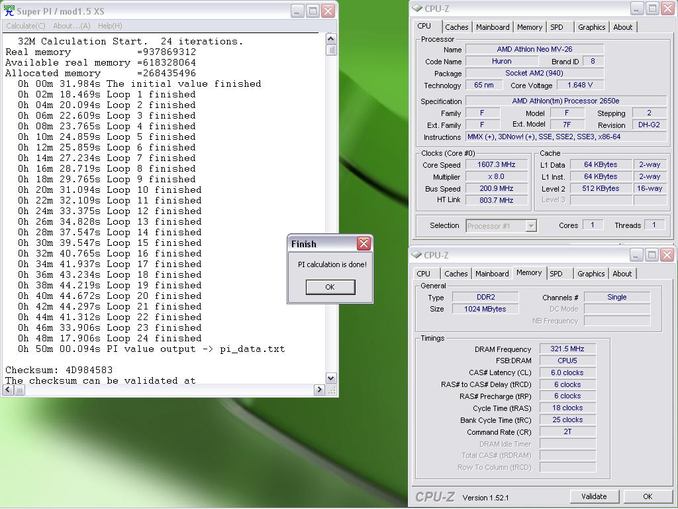Select Memory tab in lower CPU-Z window
Screen dimensions: 678x509
tap(529, 272)
